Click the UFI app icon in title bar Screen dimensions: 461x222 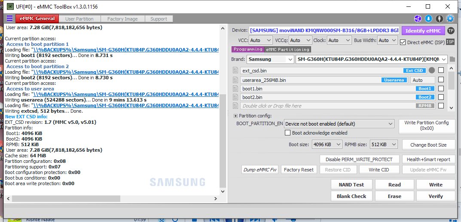(10, 6)
